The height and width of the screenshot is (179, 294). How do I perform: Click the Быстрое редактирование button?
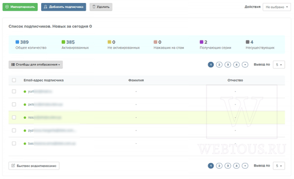tap(34, 166)
